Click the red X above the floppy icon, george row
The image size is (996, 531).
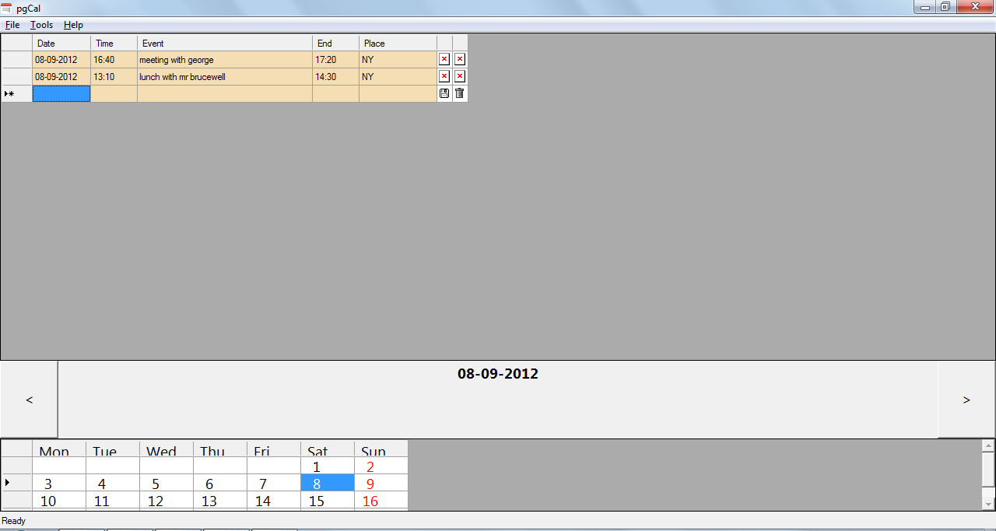(x=444, y=59)
